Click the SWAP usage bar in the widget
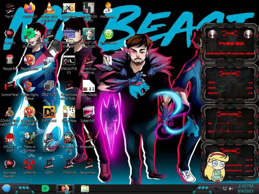259x194 pixels. 221,91
